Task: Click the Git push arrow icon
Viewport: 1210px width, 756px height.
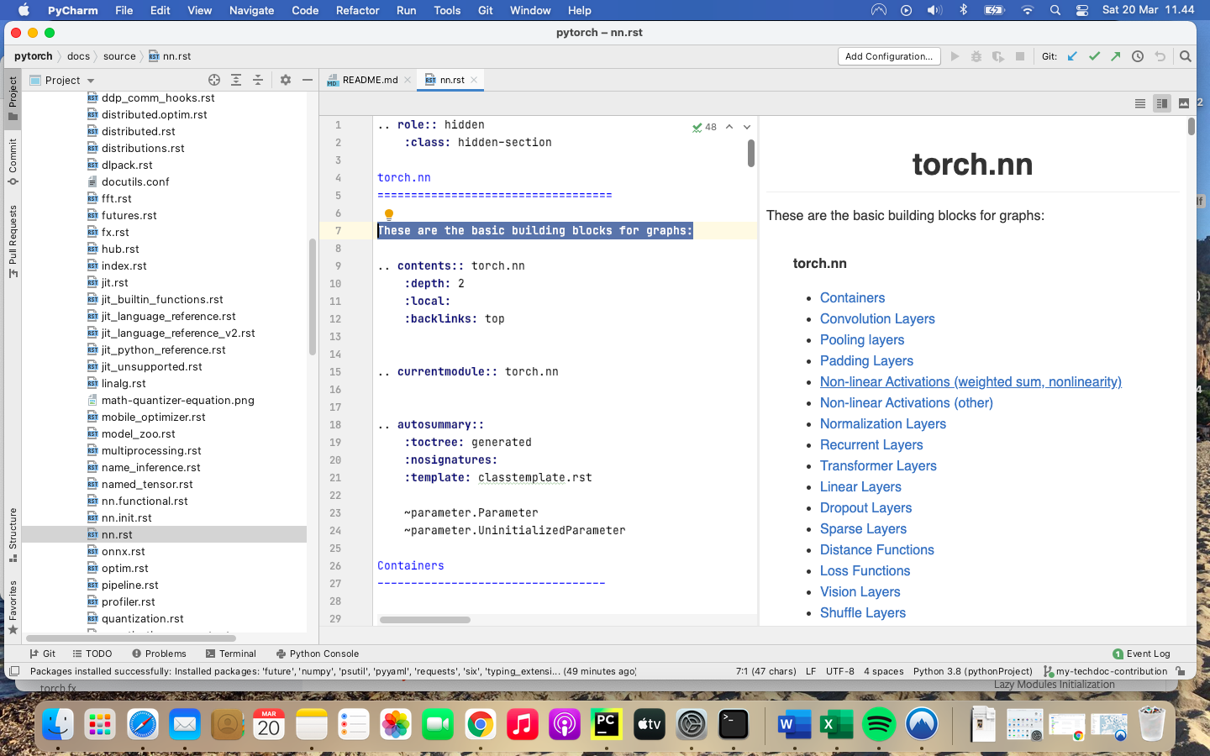Action: coord(1116,56)
